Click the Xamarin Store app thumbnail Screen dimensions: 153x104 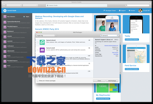107,23
